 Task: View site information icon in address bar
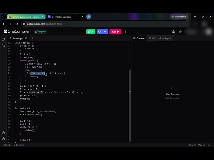24,24
